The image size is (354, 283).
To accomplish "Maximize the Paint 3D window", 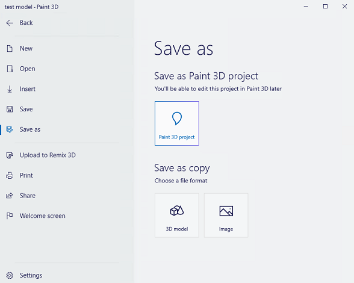I will point(325,7).
